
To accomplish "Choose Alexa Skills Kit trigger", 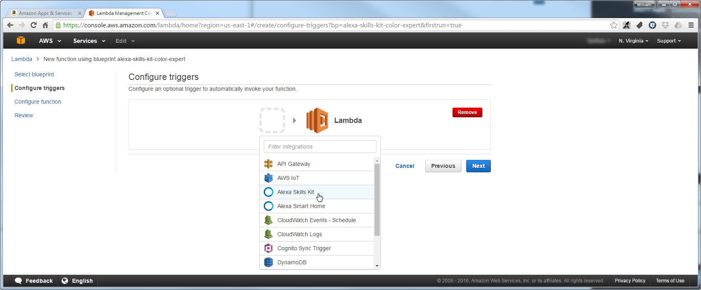I will [x=317, y=192].
